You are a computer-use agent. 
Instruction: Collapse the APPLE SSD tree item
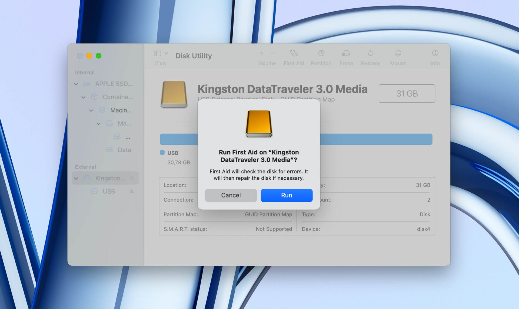point(76,84)
